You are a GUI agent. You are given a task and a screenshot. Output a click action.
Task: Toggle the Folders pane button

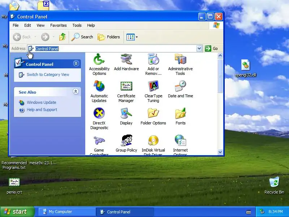coord(109,37)
